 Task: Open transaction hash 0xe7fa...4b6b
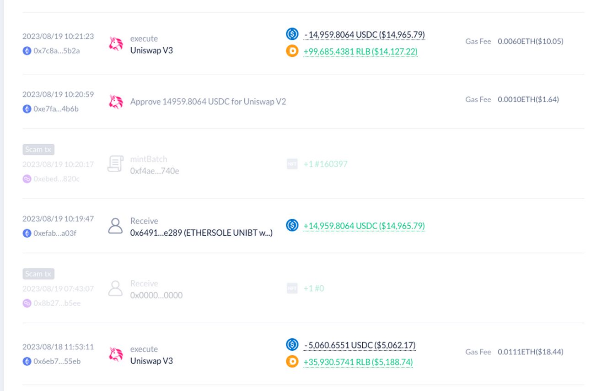(56, 109)
